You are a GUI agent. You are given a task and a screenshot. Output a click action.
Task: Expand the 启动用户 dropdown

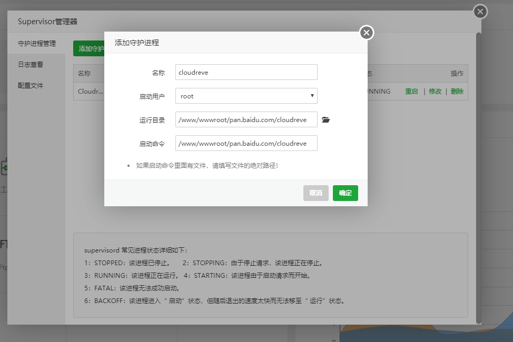(x=246, y=96)
